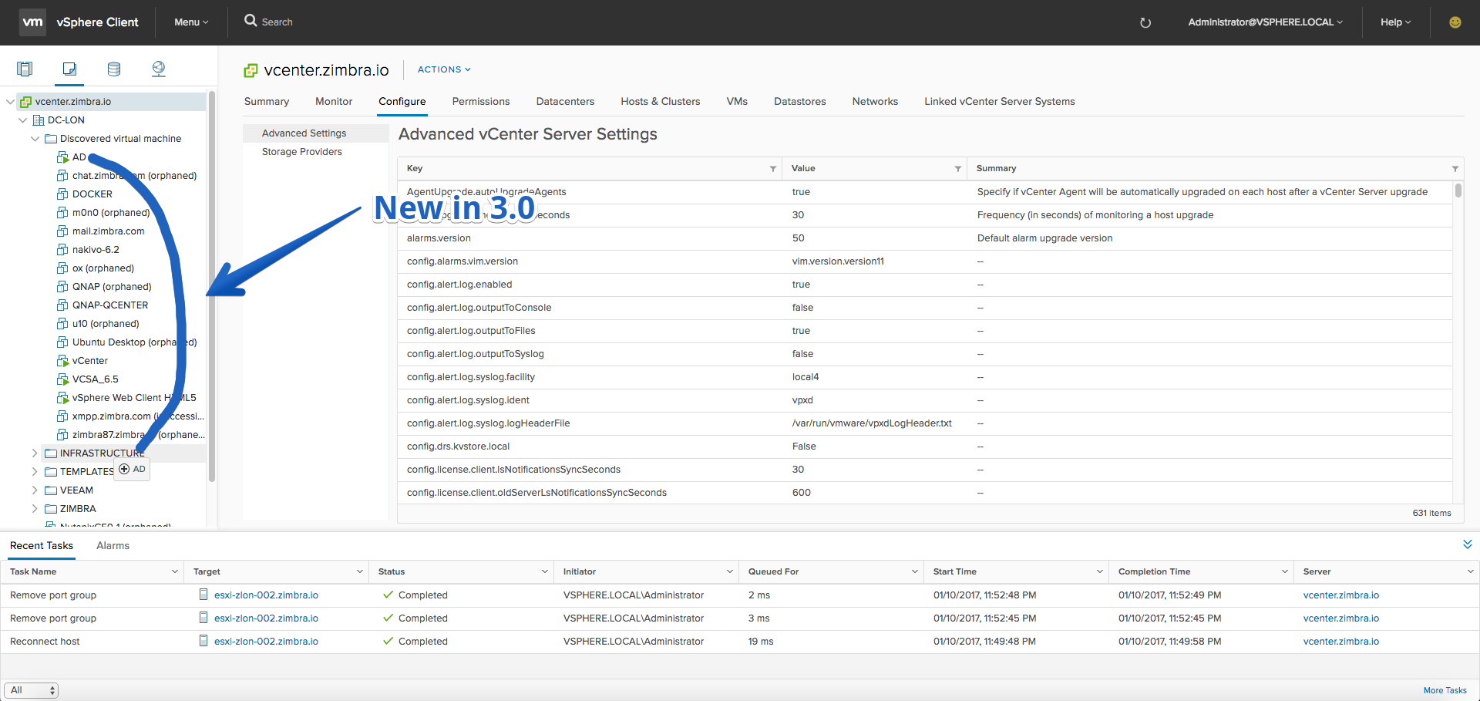Open the Alarms tab in the bottom panel
This screenshot has width=1480, height=701.
(x=113, y=545)
